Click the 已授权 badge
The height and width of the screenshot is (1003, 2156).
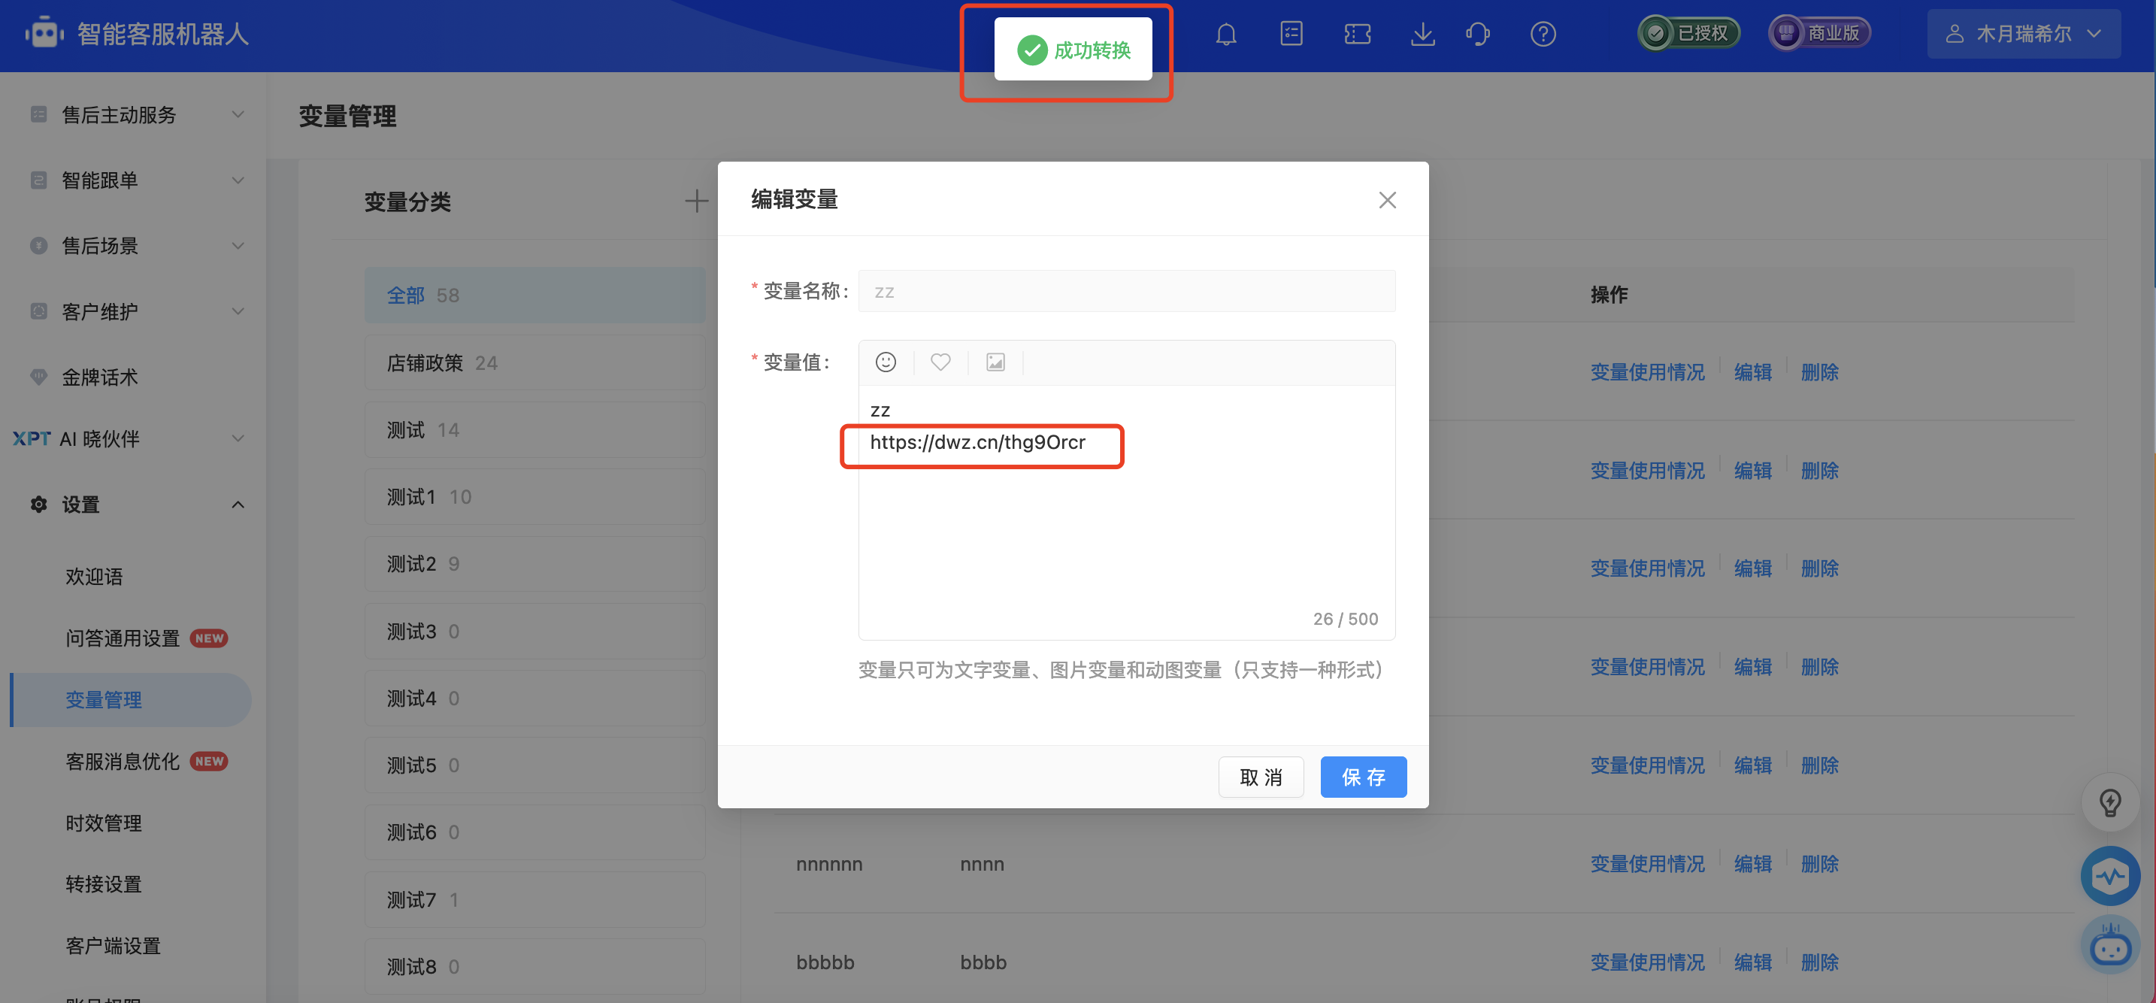click(1688, 32)
